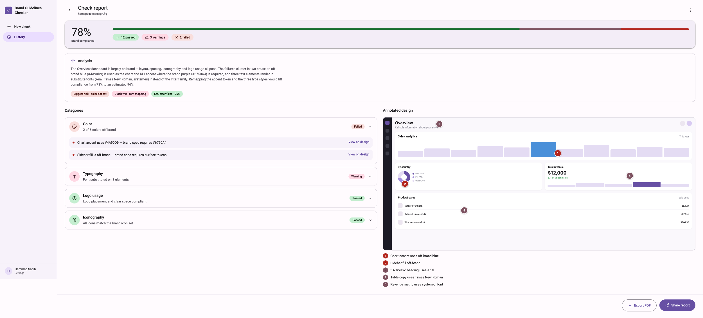Click annotation marker 2 on donut chart
This screenshot has width=703, height=318.
tap(405, 184)
